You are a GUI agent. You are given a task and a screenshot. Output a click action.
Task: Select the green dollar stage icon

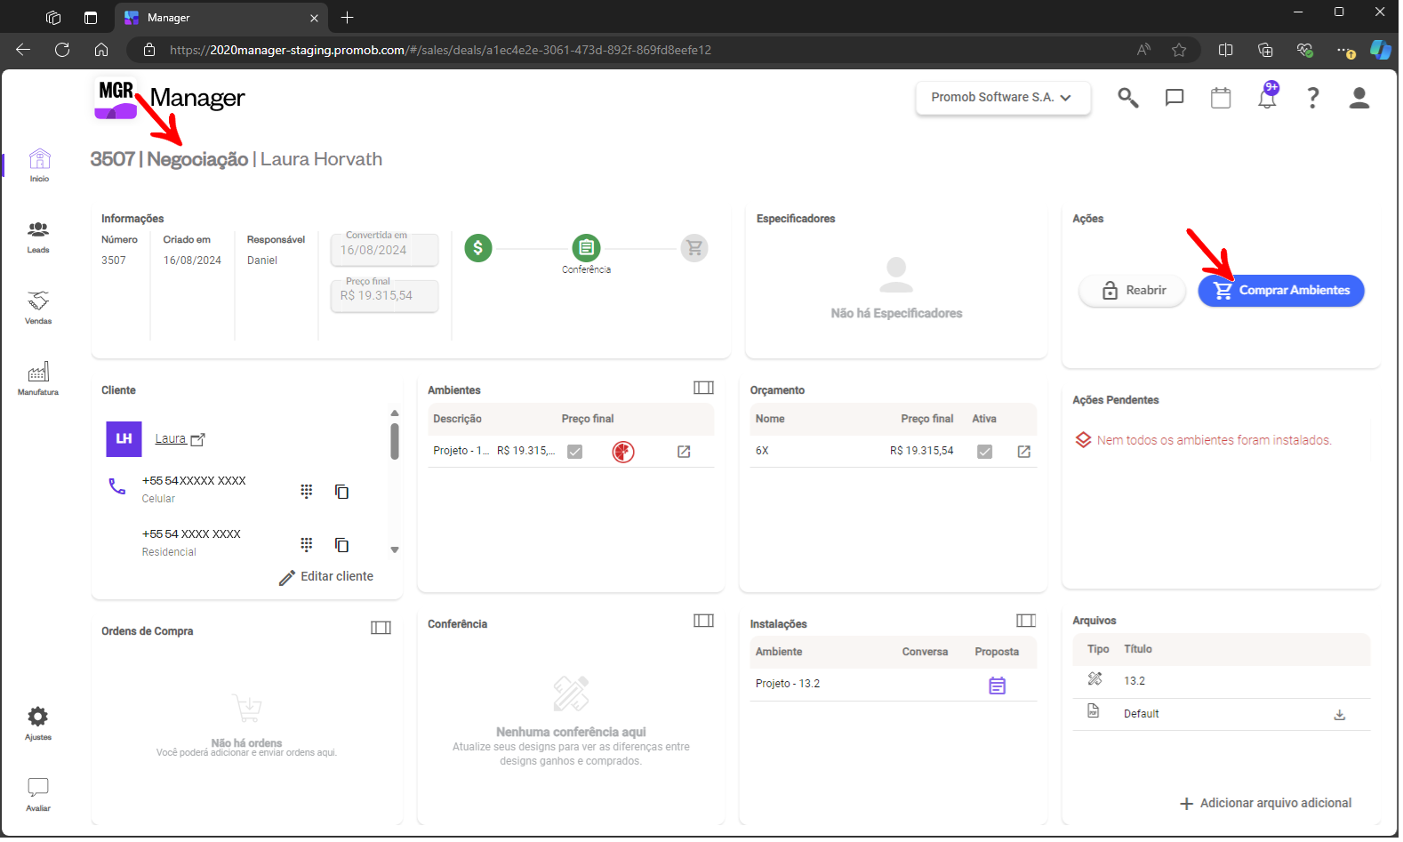click(x=478, y=248)
